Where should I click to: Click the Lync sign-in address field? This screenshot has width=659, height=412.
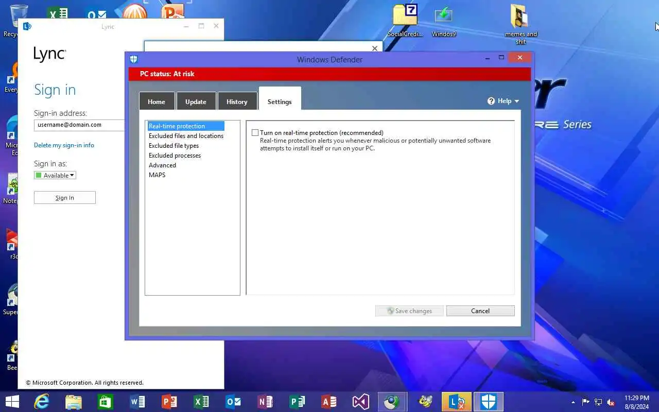[x=79, y=125]
